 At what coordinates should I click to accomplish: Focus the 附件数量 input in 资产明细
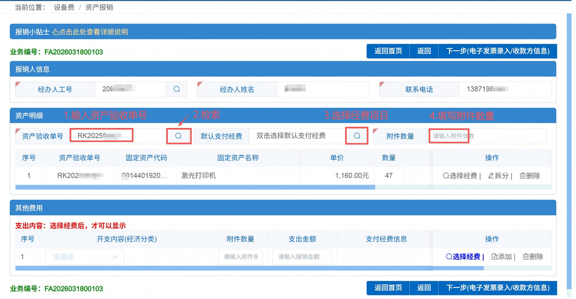pos(487,136)
